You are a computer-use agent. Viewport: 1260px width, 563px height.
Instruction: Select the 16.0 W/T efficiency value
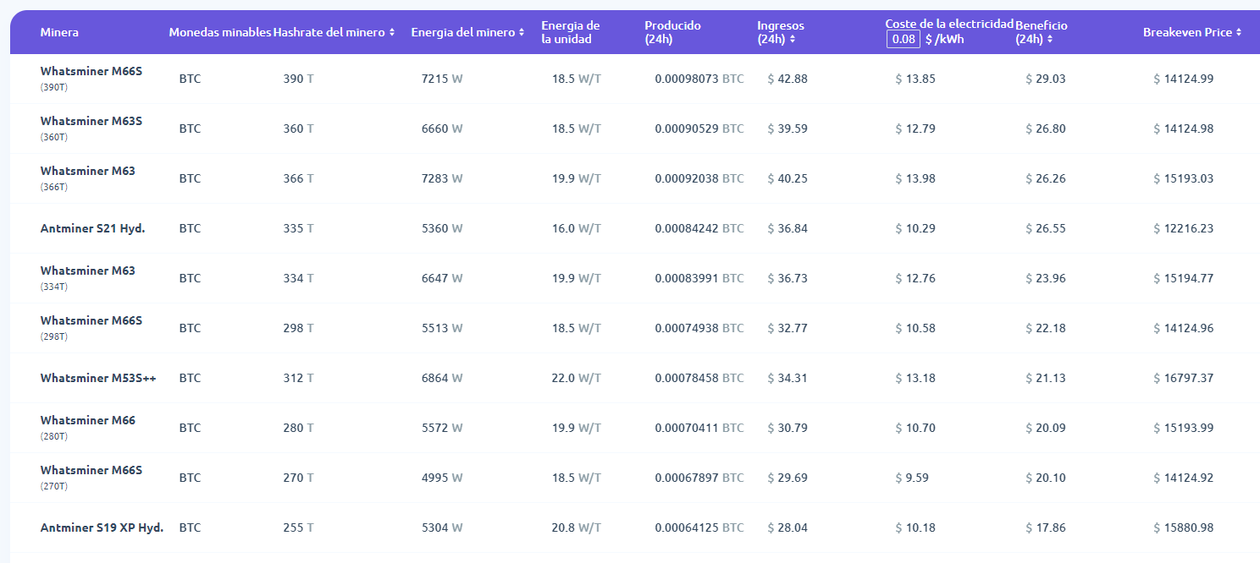coord(576,228)
